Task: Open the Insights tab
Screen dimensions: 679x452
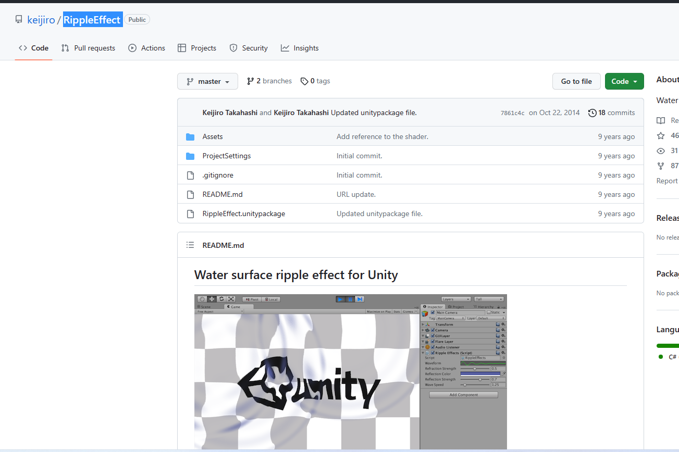Action: pos(300,48)
